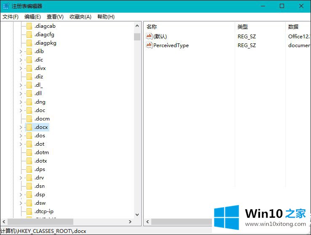311x235 pixels.
Task: Click the .dotm folder icon
Action: tap(29, 152)
